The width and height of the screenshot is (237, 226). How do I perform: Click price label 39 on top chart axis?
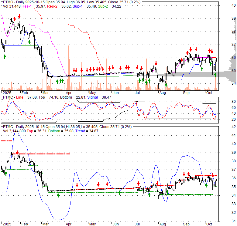coord(234,19)
